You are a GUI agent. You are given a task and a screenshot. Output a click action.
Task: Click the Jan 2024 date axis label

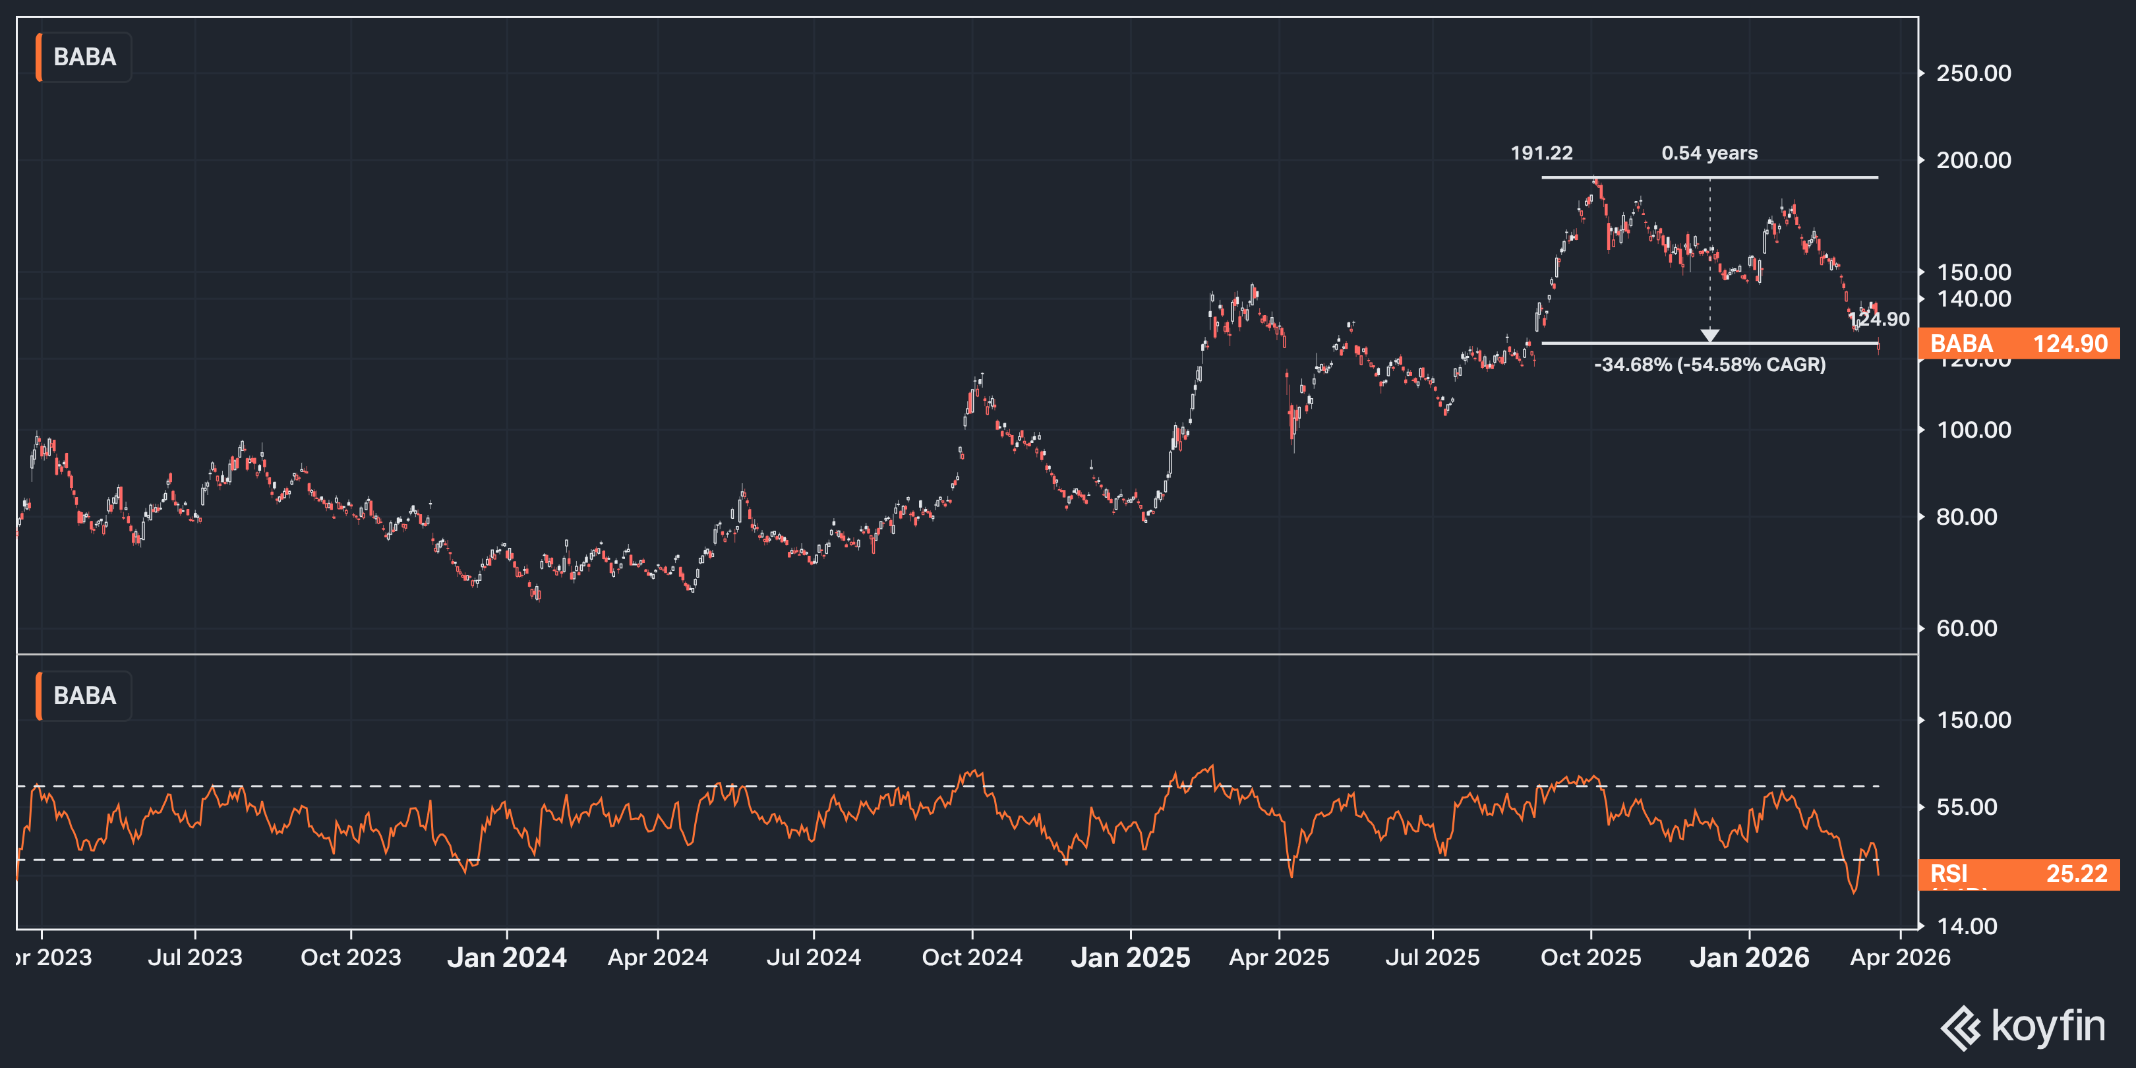[x=506, y=958]
